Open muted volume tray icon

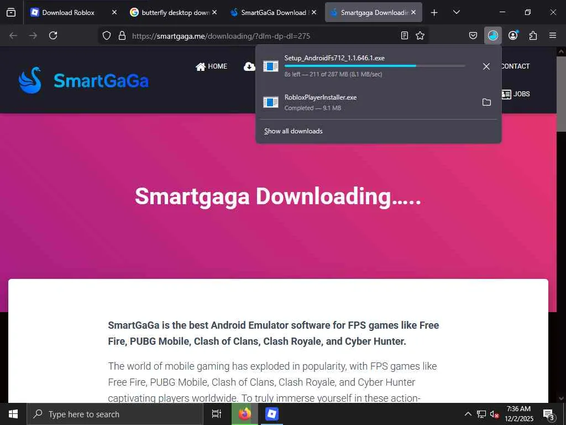494,414
